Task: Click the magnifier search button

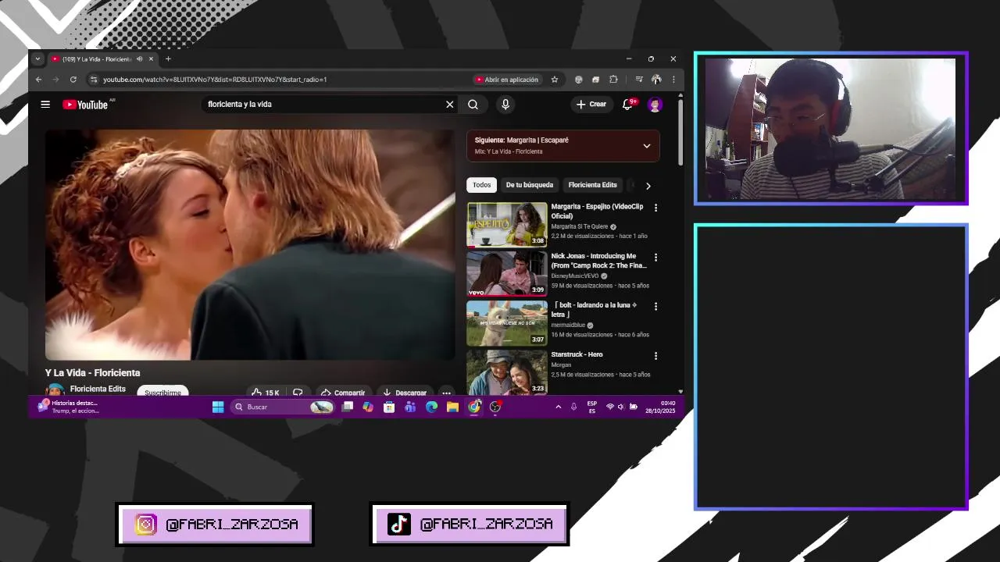Action: tap(473, 105)
